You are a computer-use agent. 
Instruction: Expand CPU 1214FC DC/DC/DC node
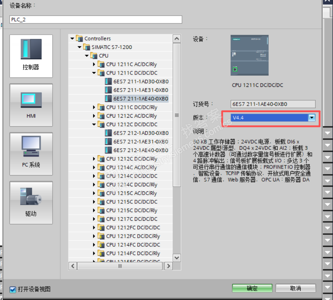[94, 245]
